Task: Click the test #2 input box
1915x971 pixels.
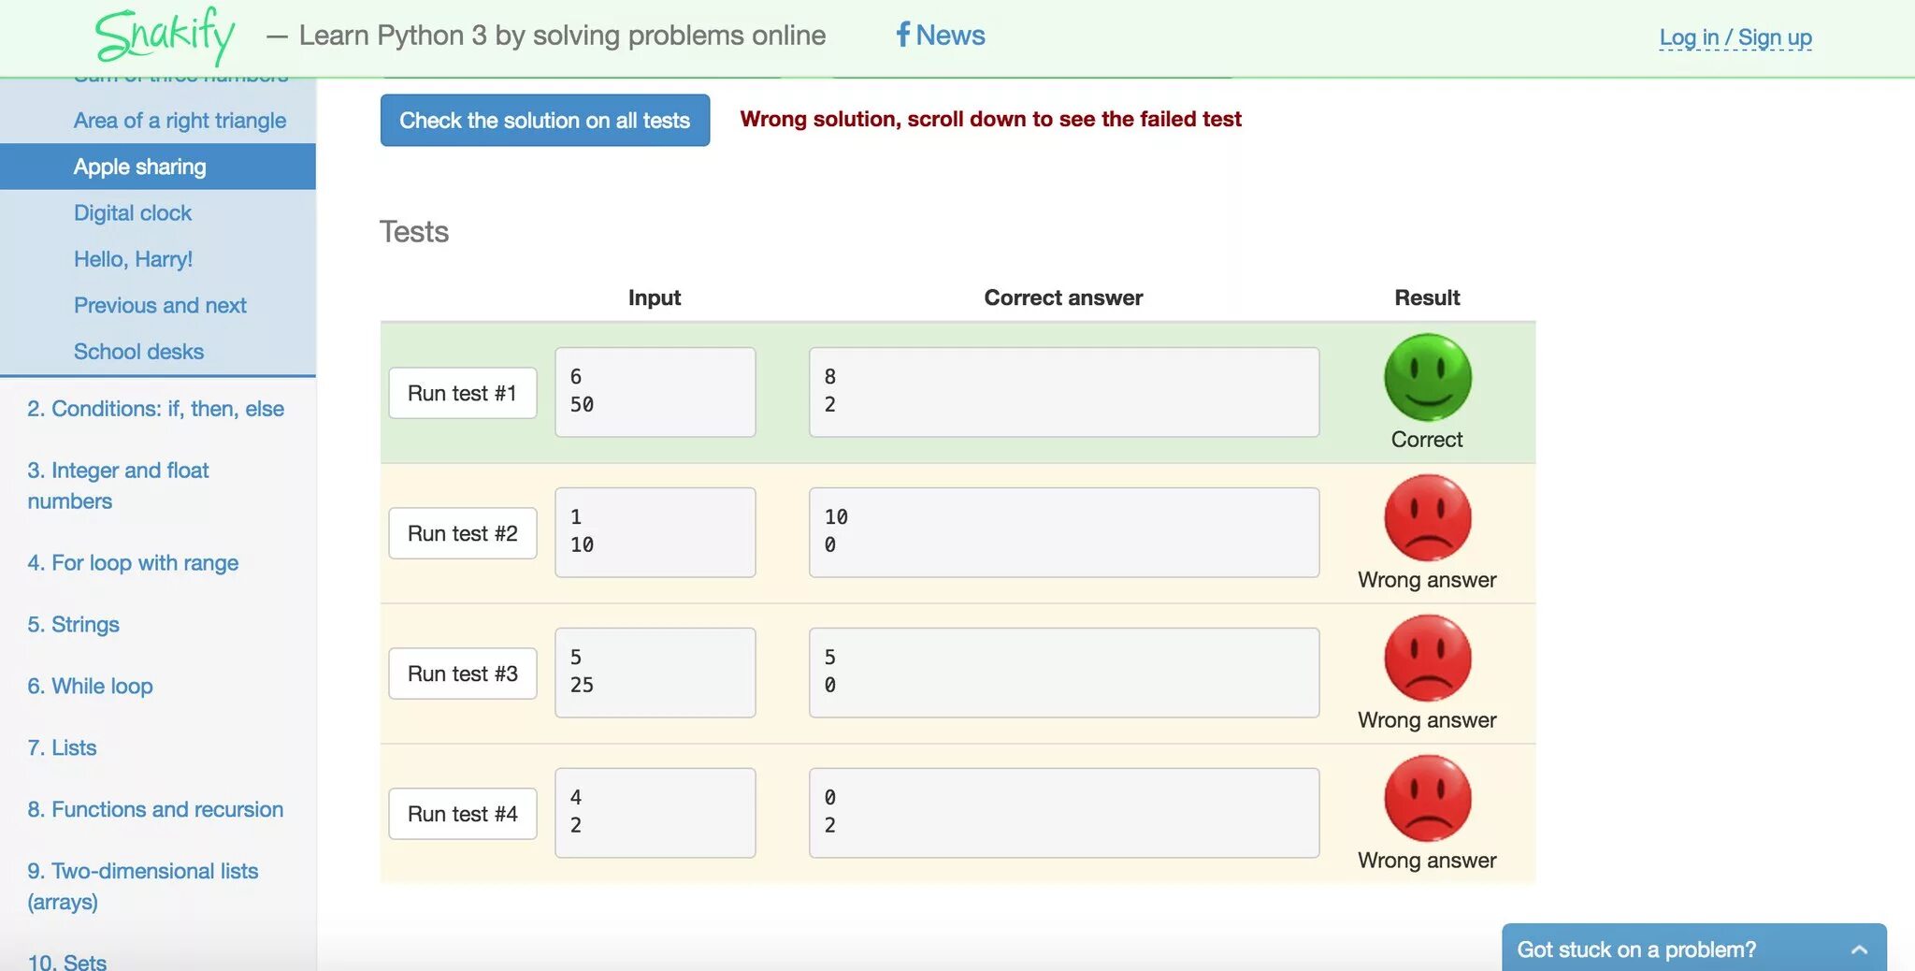Action: 655,532
